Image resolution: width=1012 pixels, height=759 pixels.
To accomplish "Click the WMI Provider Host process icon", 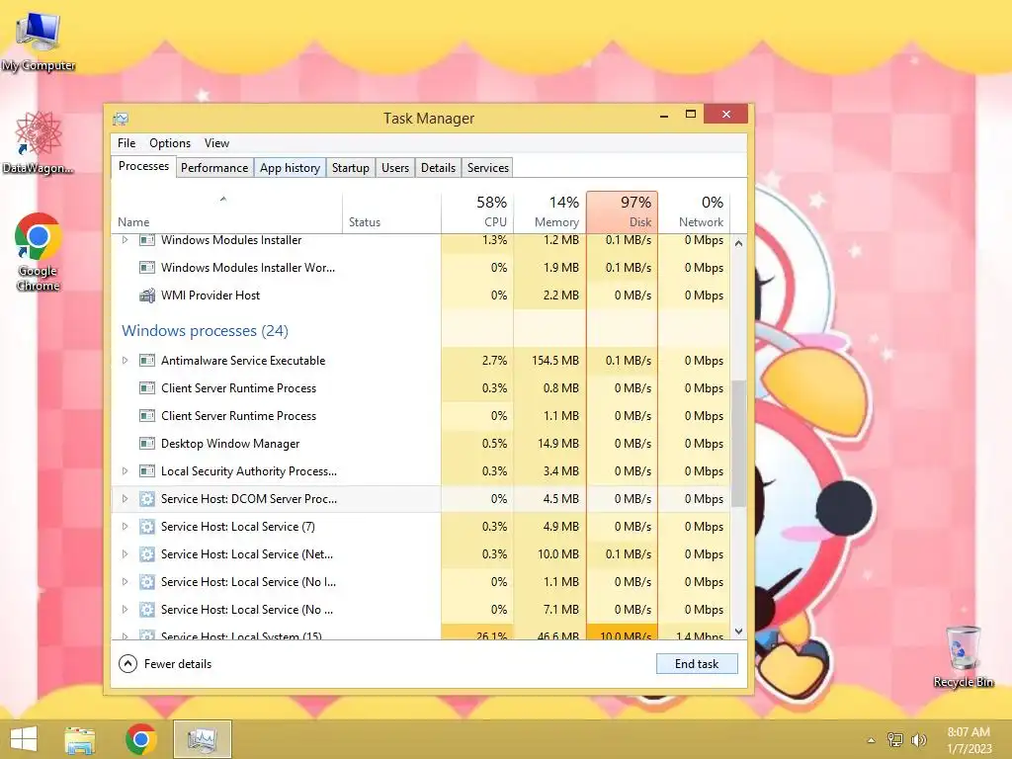I will point(147,295).
